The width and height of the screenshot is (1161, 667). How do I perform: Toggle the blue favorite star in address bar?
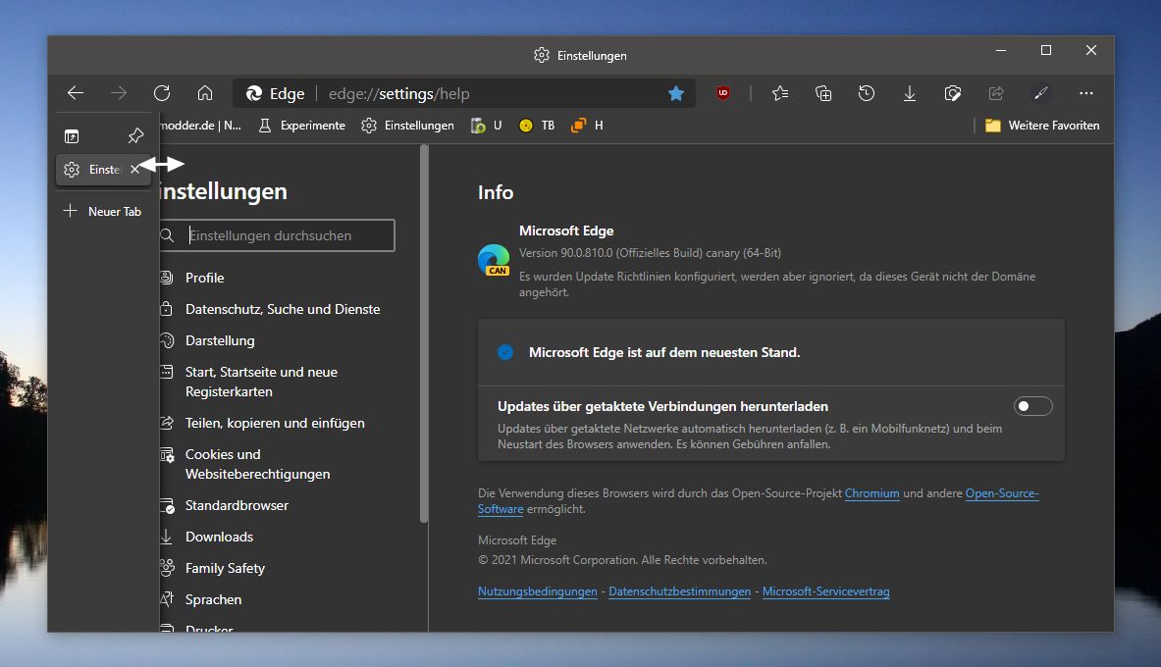pyautogui.click(x=676, y=93)
